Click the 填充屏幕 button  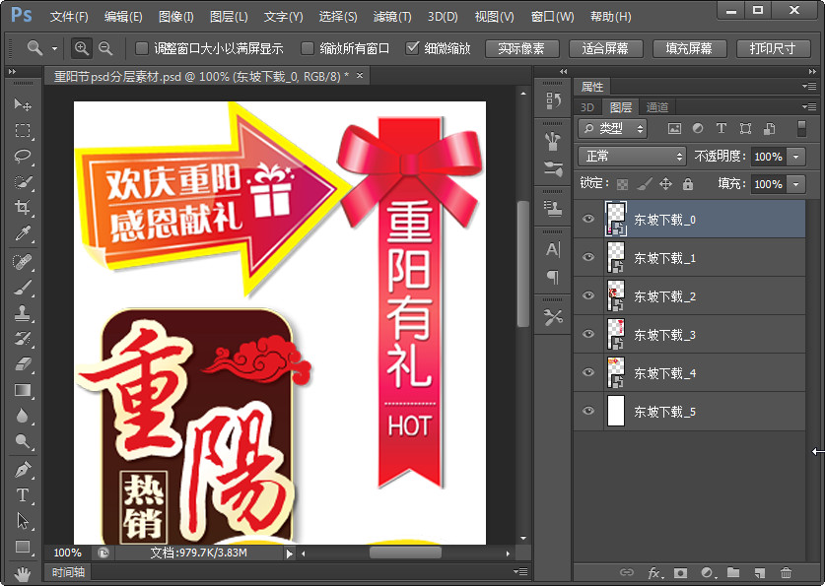[689, 48]
